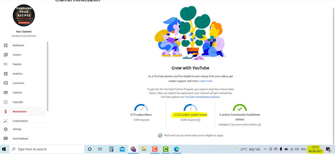Click the Comments bubble icon
The height and width of the screenshot is (154, 335).
[x=6, y=83]
